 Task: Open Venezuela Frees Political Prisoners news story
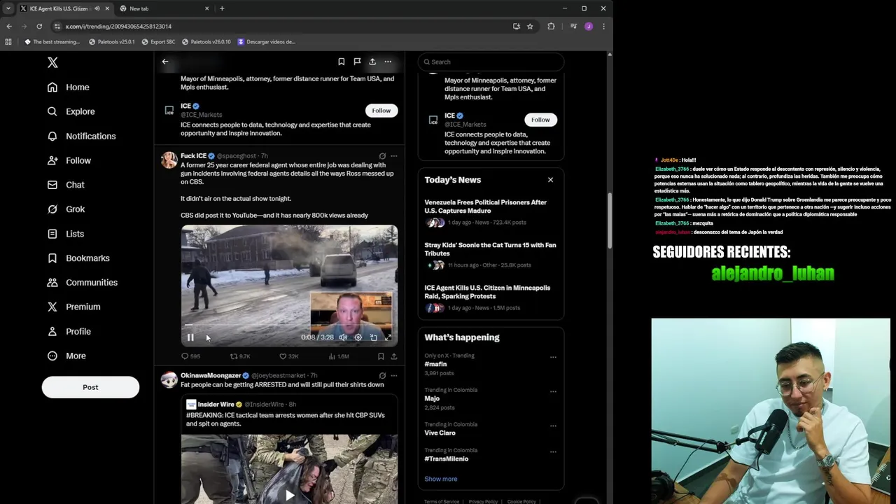(x=491, y=212)
